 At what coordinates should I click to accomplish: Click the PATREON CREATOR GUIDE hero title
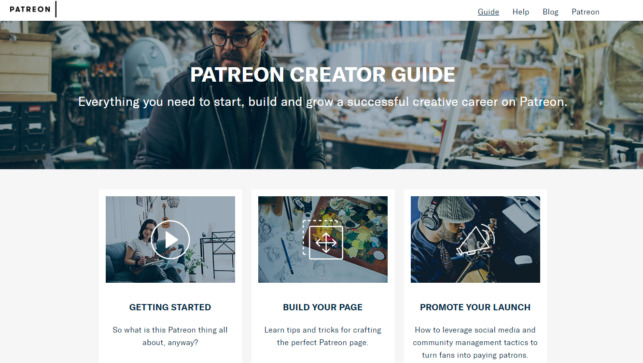[323, 75]
